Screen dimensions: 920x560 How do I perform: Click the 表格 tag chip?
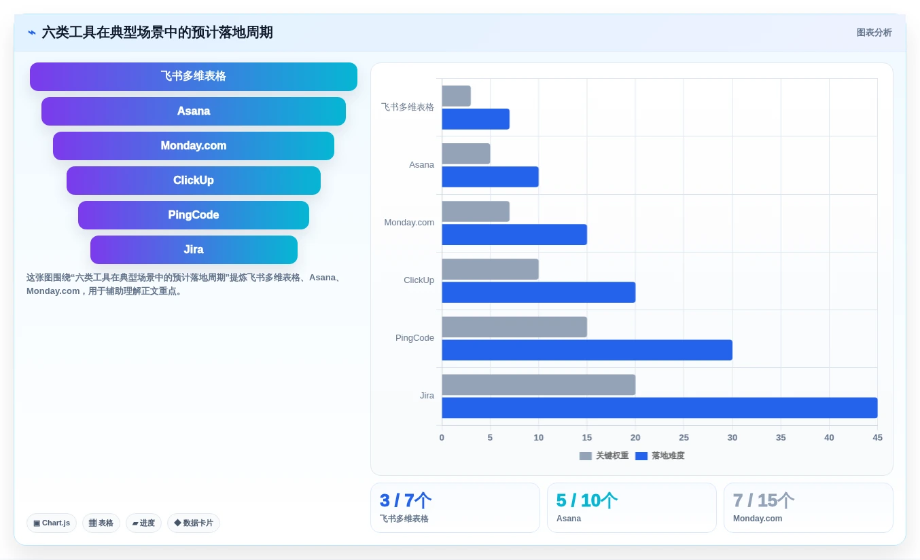(x=101, y=523)
